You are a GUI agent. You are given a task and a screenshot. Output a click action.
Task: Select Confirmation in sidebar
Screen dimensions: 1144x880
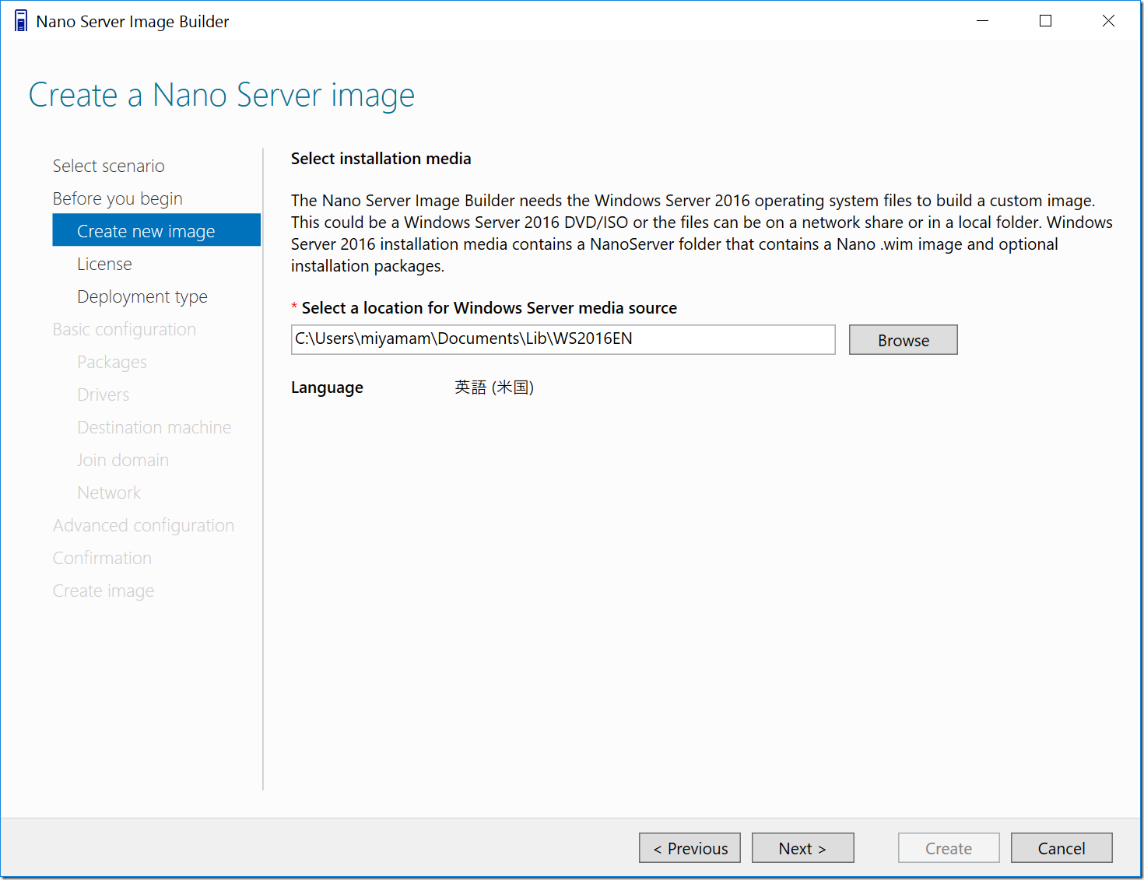(x=102, y=558)
